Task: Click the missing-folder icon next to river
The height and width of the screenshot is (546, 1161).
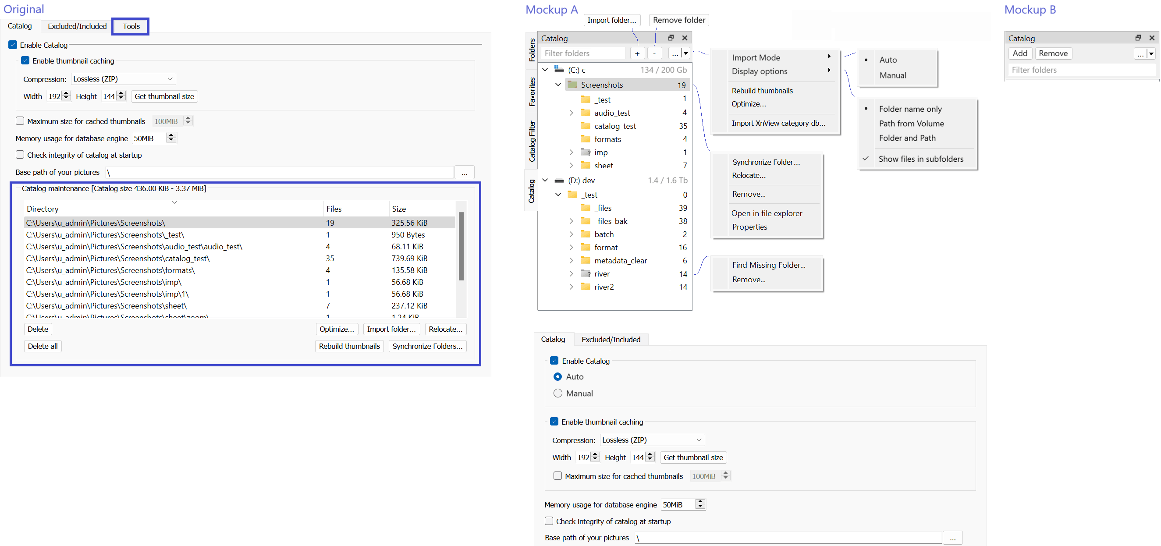Action: coord(586,273)
